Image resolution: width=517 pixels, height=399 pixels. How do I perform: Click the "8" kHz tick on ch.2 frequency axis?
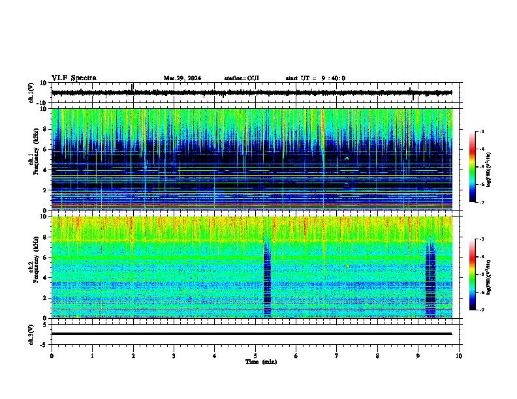point(45,237)
